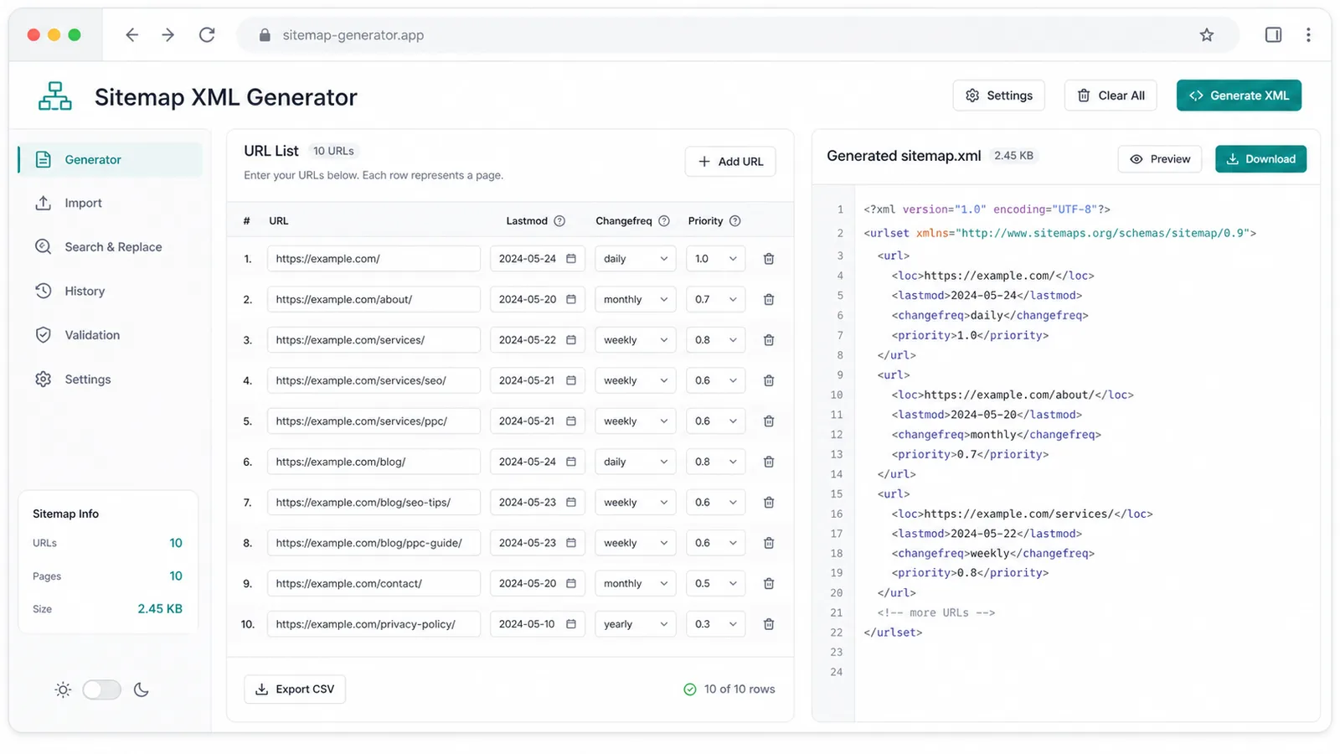Open Priority dropdown showing 0.7

tap(715, 299)
